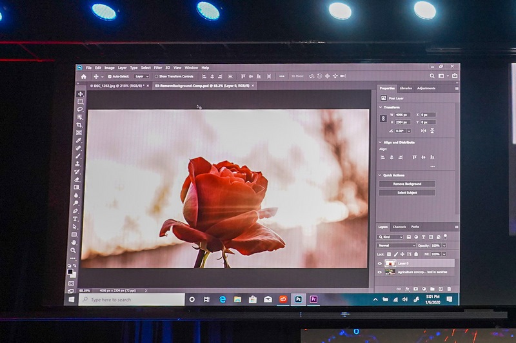Viewport: 516px width, 343px height.
Task: Select the Brush tool
Action: [x=77, y=156]
